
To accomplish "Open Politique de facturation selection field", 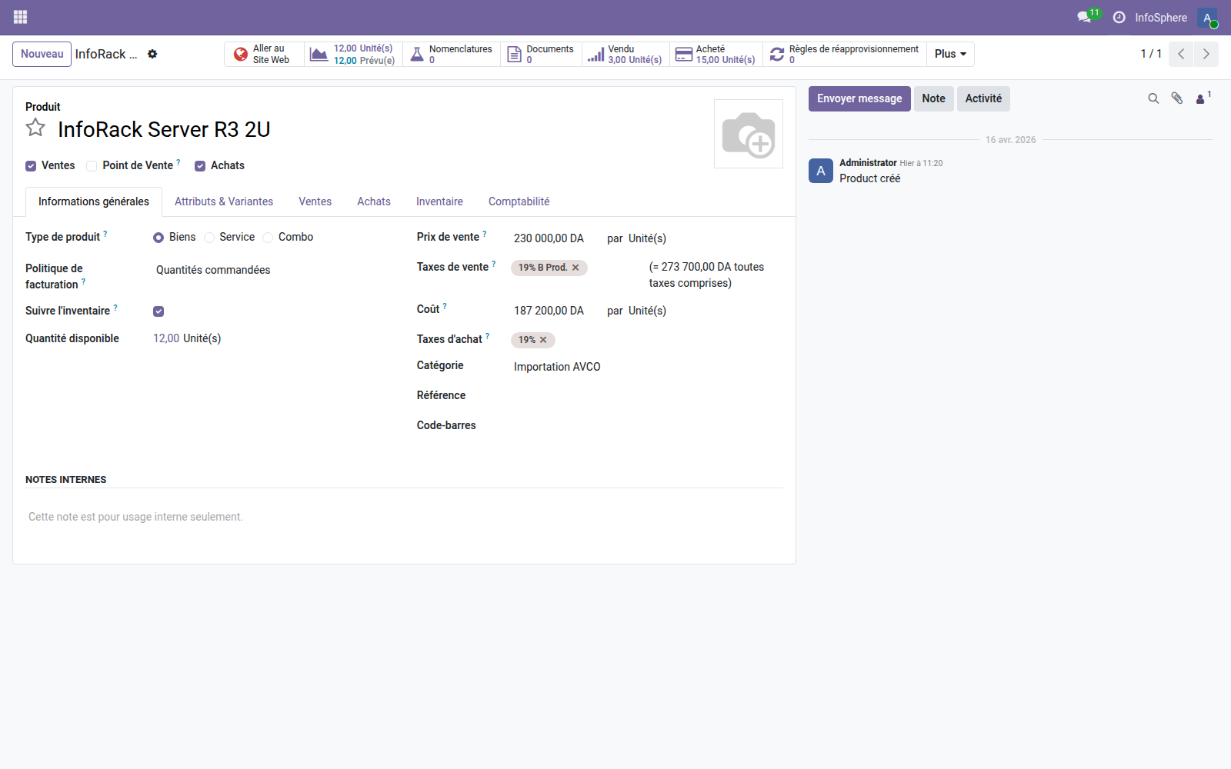I will click(213, 270).
